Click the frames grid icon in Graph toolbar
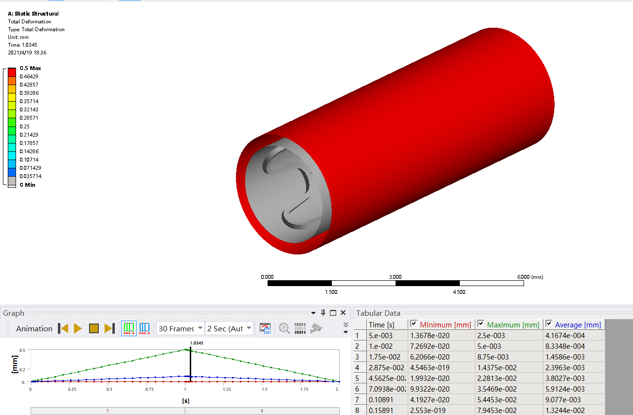Screen dimensions: 633x415 (x=300, y=328)
